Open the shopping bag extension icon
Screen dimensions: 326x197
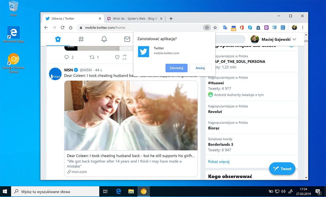[x=258, y=27]
